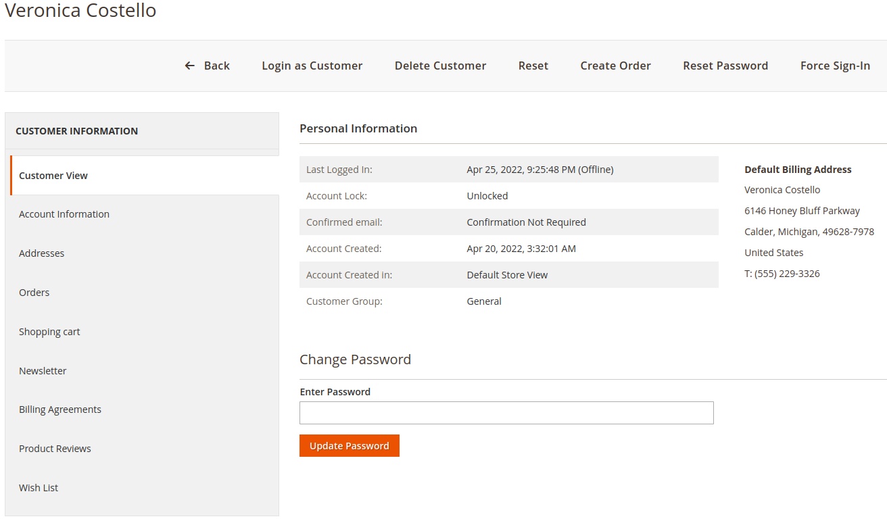Select the 'General' customer group value
The image size is (887, 523).
(x=484, y=301)
